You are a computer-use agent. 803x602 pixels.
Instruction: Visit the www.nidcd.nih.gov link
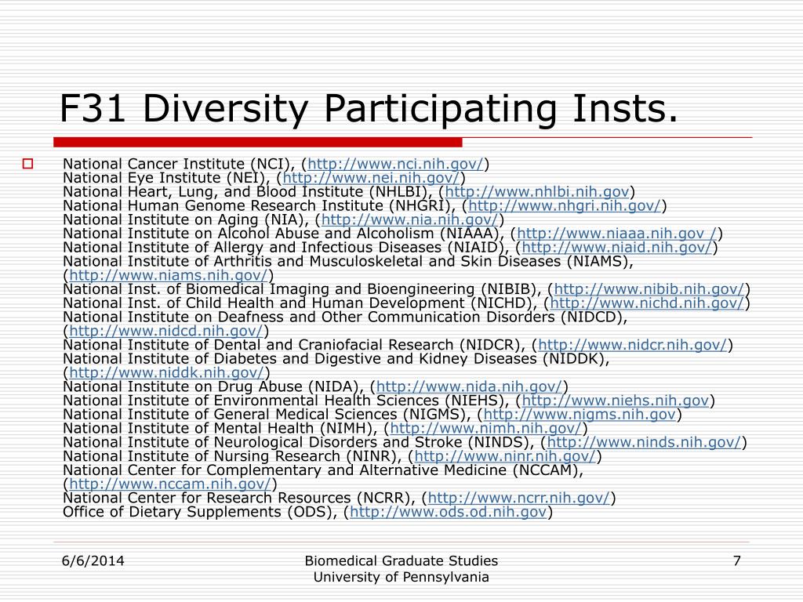[166, 332]
